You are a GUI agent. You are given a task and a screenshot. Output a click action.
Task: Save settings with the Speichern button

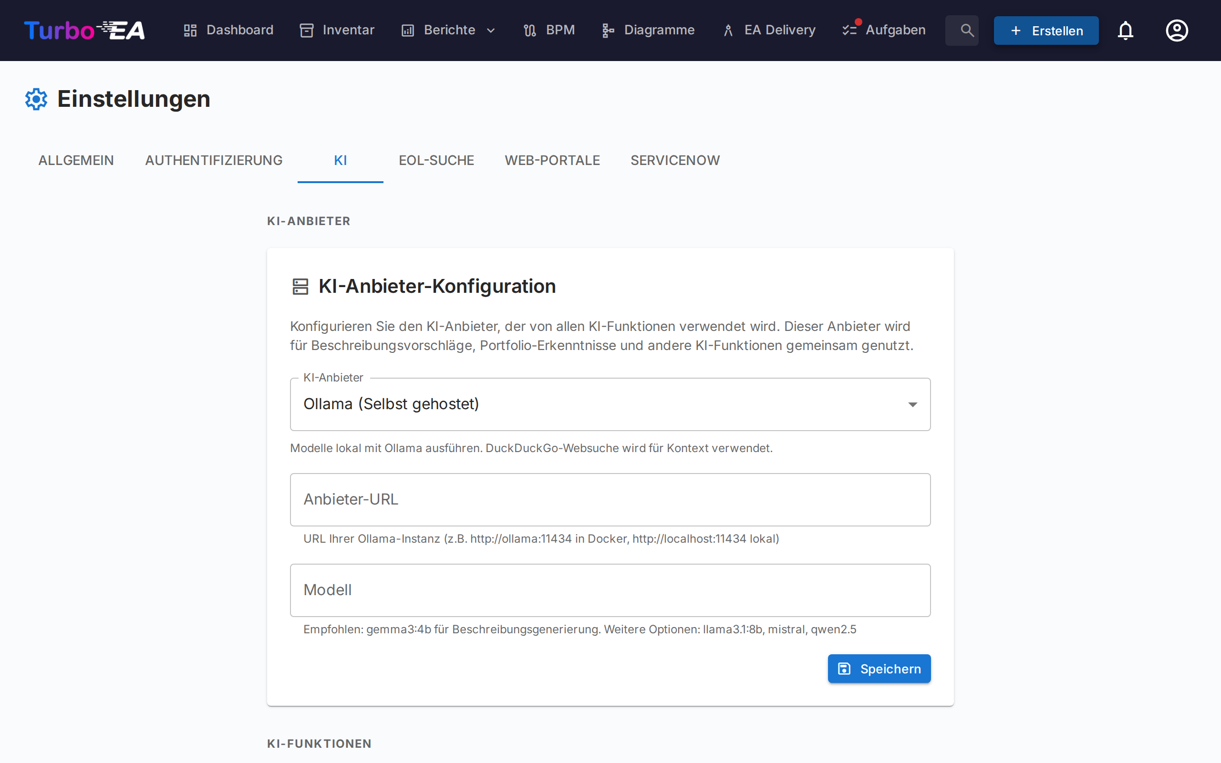(879, 668)
